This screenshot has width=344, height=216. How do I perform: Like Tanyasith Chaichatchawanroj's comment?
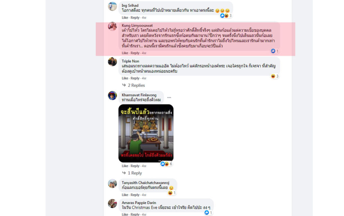click(125, 195)
